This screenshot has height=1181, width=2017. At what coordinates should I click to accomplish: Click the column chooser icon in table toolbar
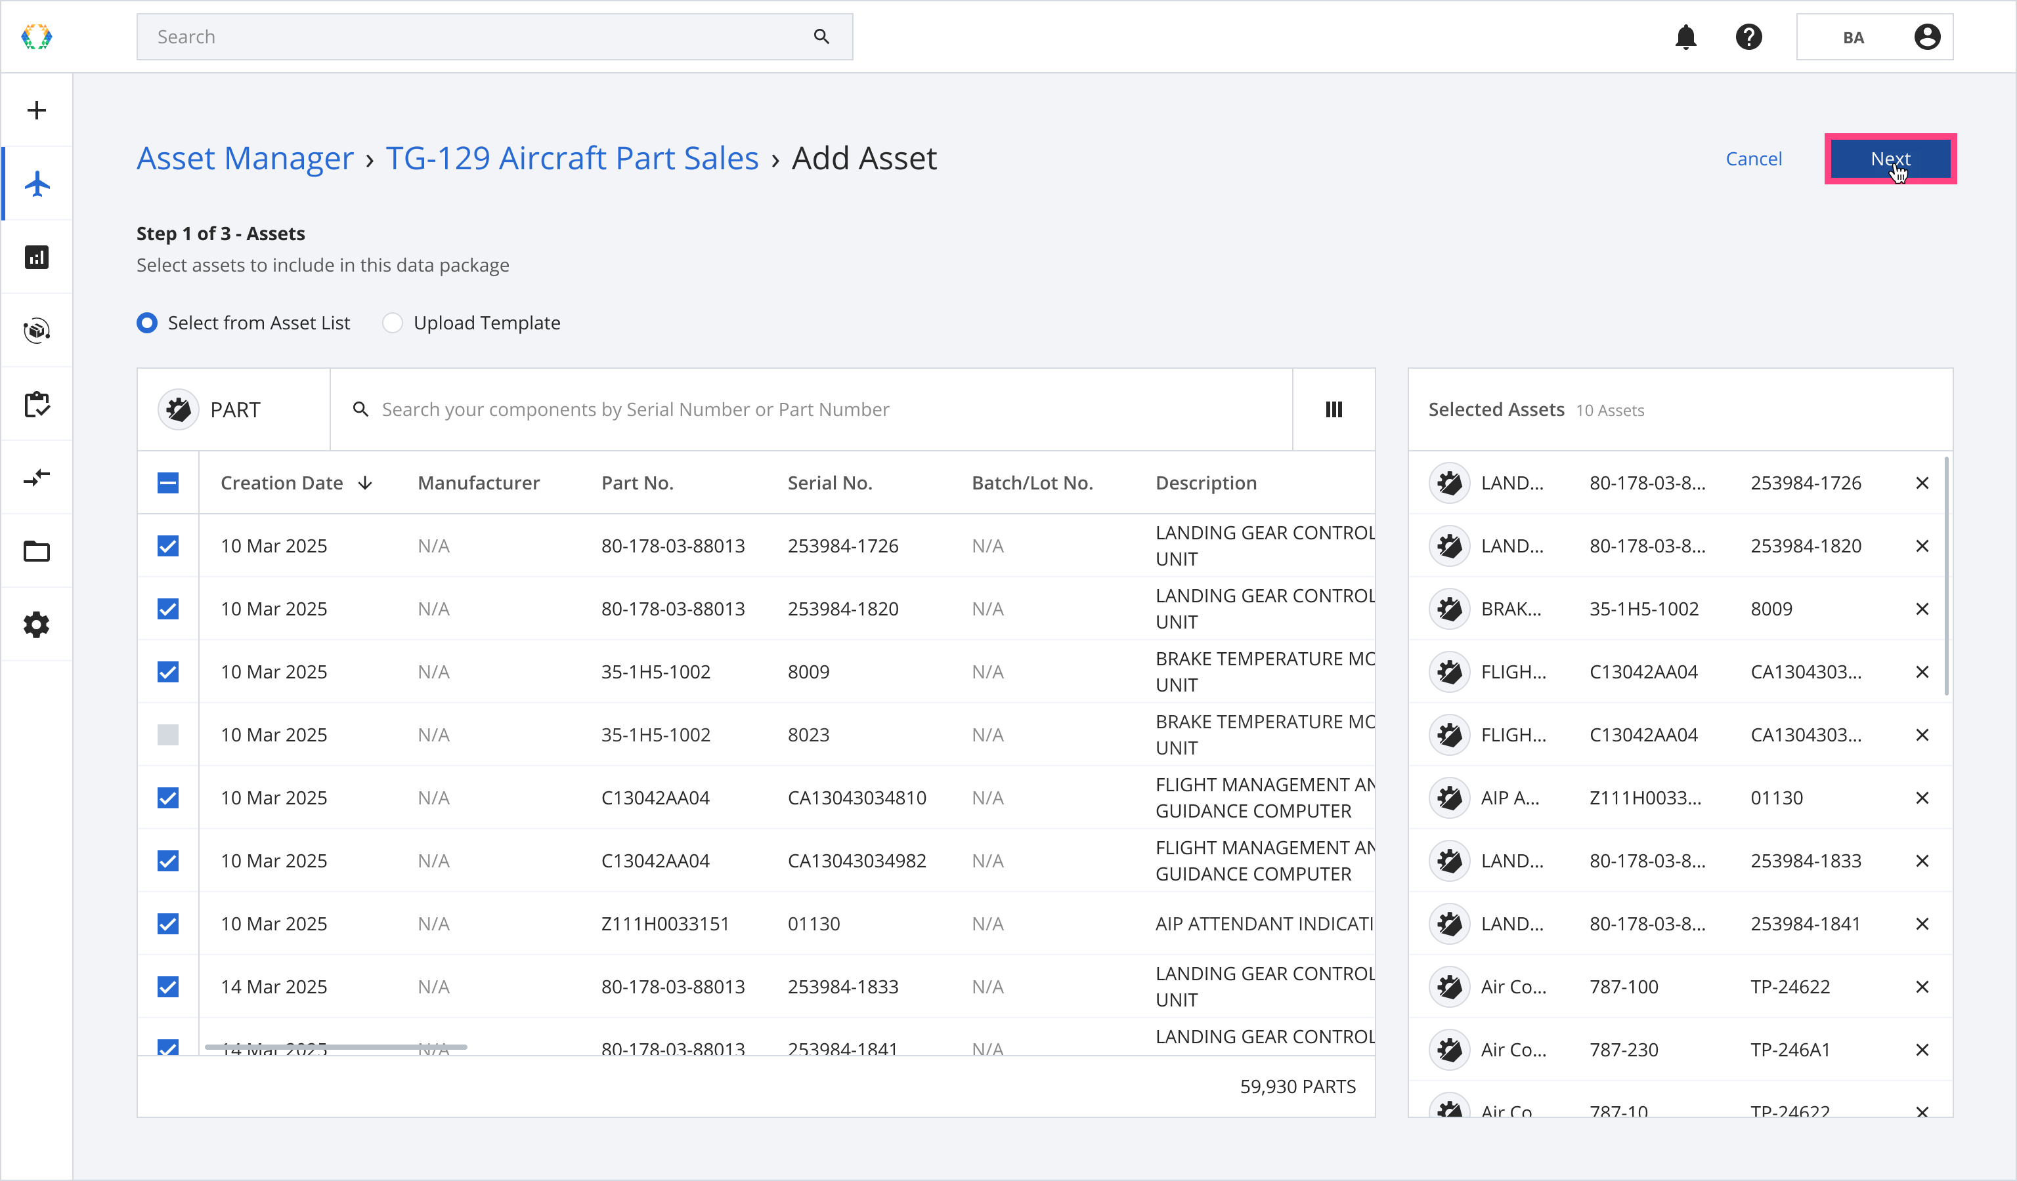pos(1334,409)
